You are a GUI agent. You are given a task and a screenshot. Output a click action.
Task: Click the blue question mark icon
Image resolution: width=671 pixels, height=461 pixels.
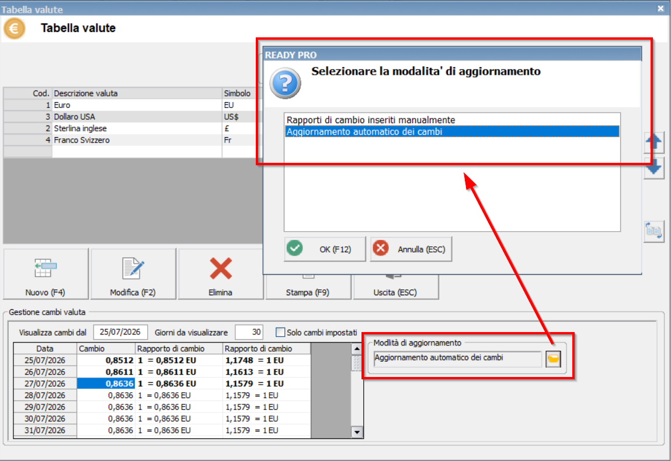click(x=285, y=83)
